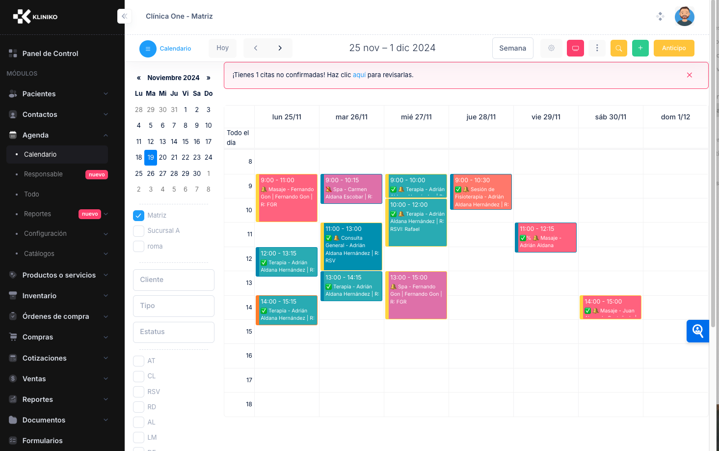The image size is (719, 451).
Task: Open the Estatus dropdown filter
Action: 173,332
